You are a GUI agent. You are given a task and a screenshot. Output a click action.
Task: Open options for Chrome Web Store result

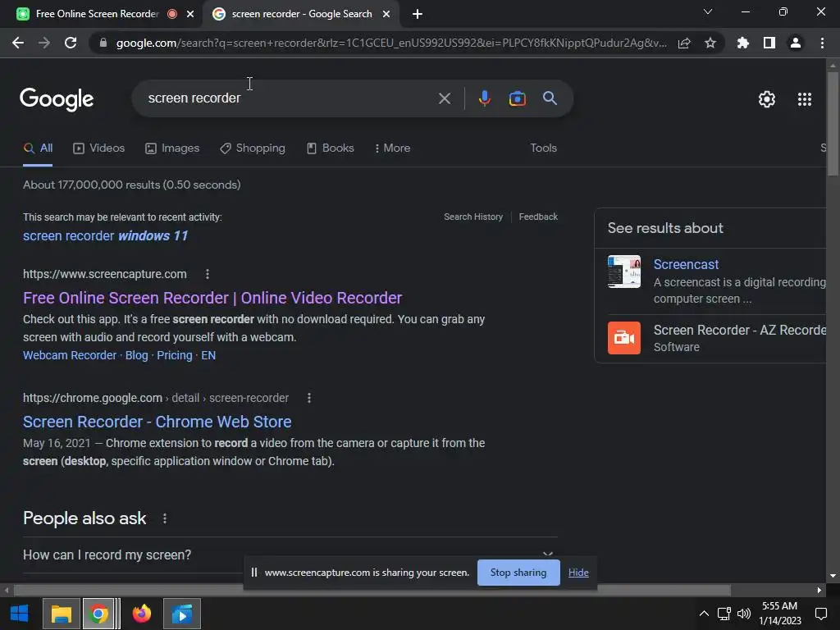tap(308, 398)
